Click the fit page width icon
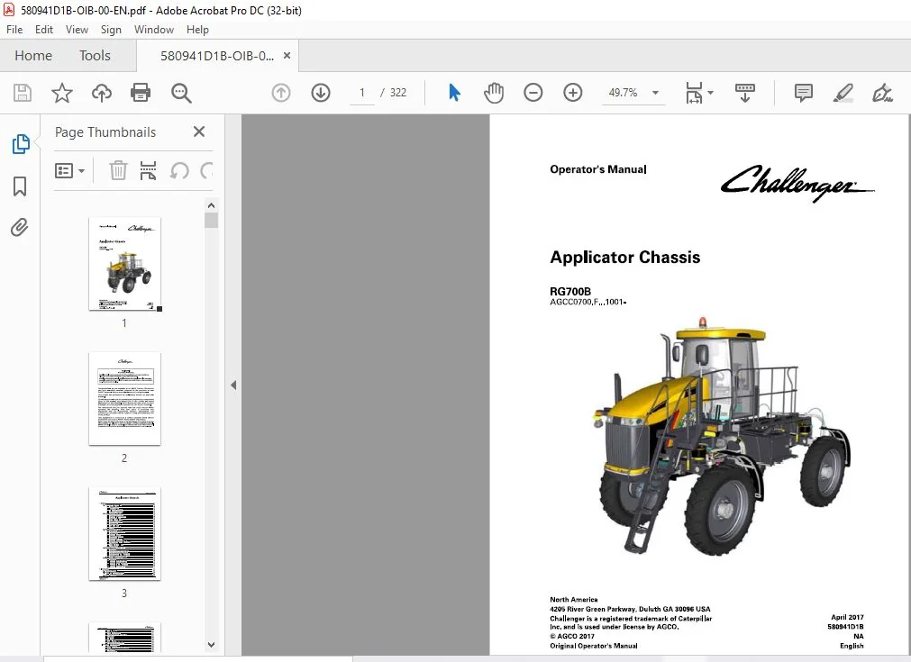Image resolution: width=911 pixels, height=662 pixels. click(x=694, y=93)
